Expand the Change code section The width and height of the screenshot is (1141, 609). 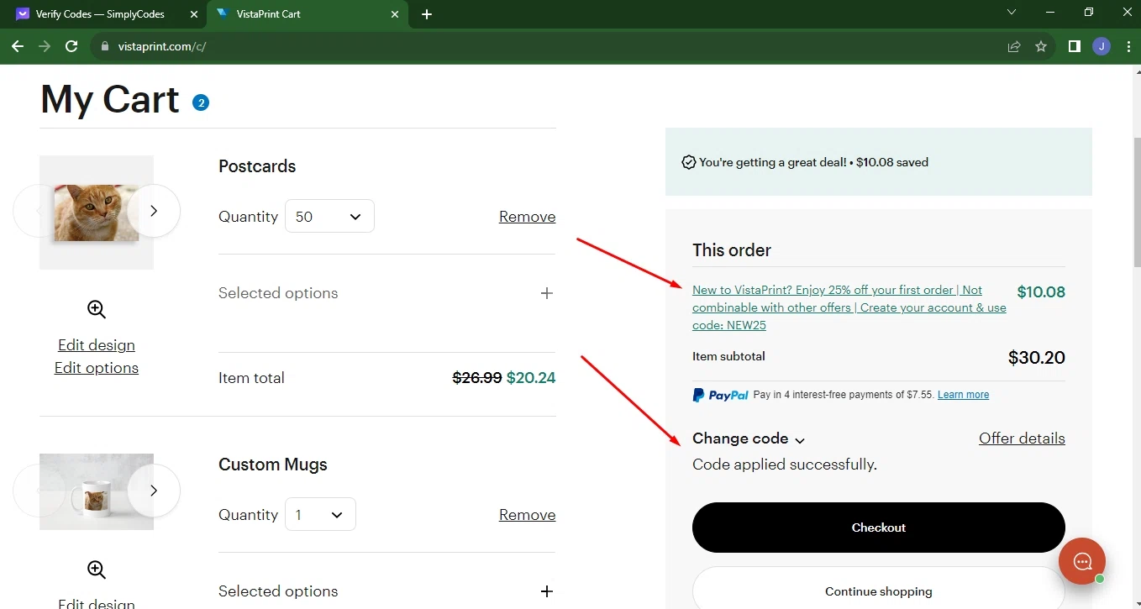point(749,438)
